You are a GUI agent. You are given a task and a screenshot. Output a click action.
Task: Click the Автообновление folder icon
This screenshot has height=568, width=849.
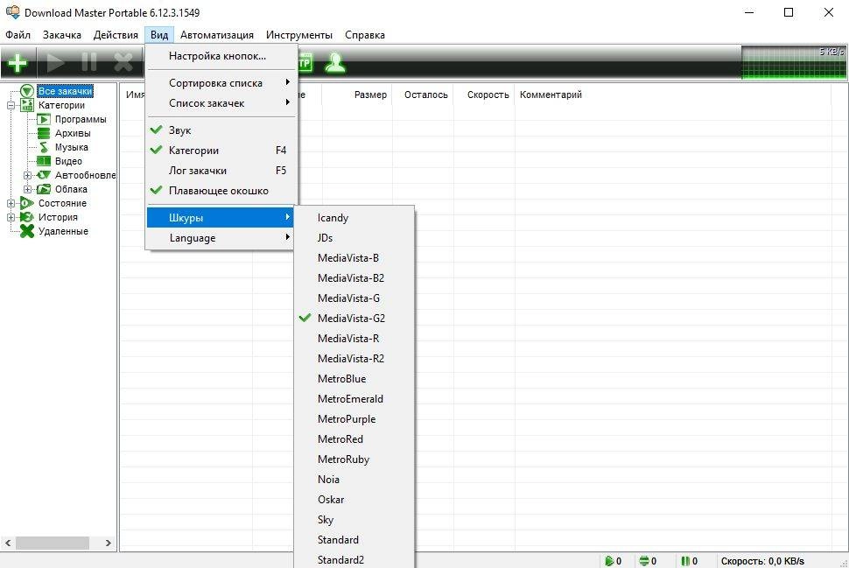(44, 175)
